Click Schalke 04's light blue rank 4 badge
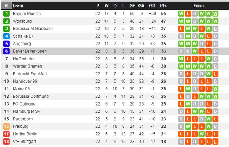229x147 pixels. click(x=7, y=36)
